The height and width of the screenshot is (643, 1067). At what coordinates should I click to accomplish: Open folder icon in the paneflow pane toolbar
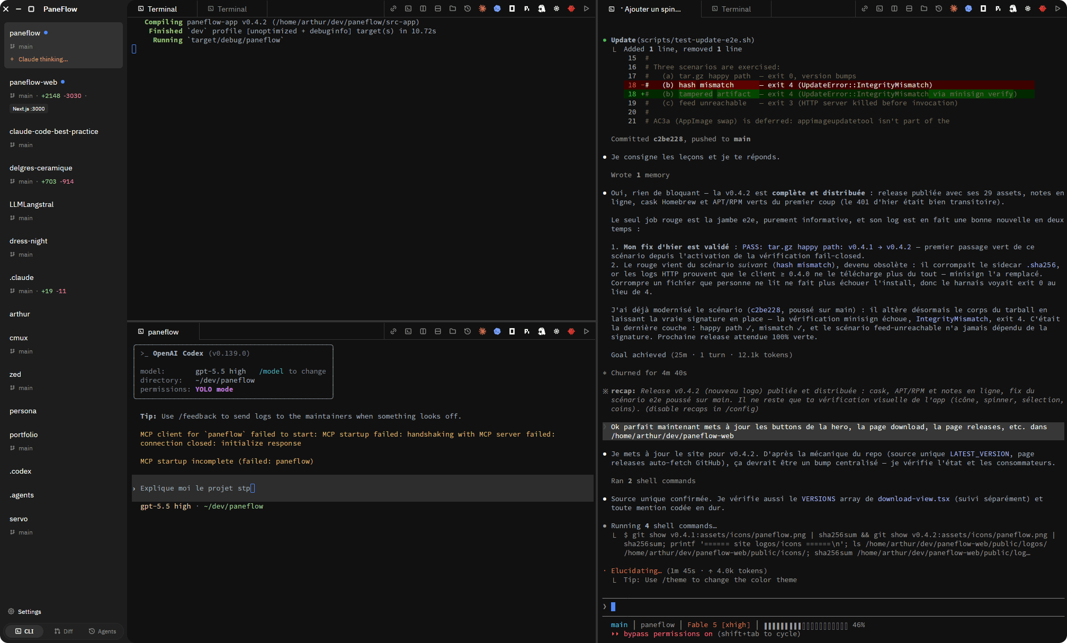click(453, 332)
